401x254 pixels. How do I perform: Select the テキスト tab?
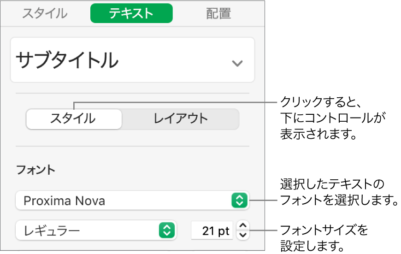[131, 13]
